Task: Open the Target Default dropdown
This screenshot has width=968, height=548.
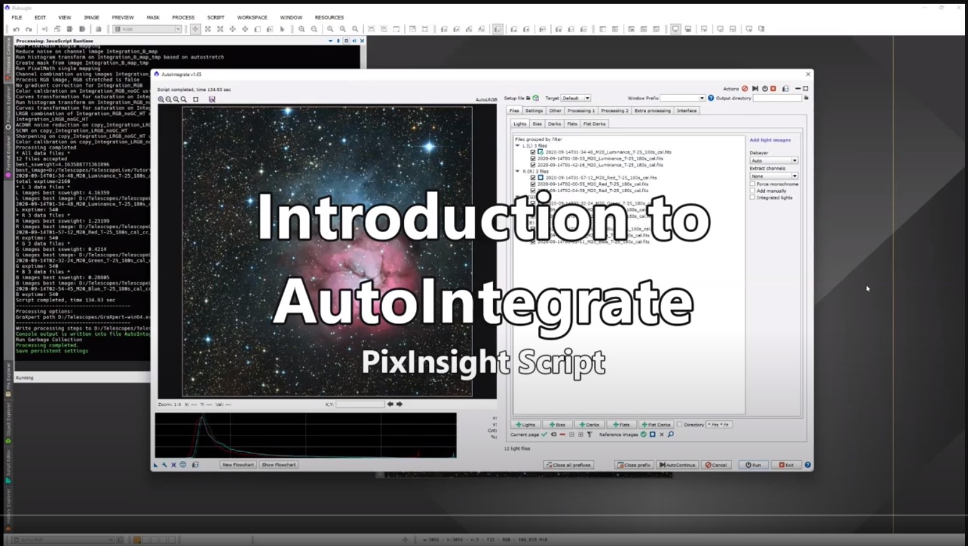Action: click(x=576, y=98)
